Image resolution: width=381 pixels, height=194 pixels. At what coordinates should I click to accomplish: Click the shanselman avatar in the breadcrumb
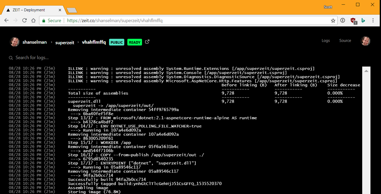tap(14, 42)
